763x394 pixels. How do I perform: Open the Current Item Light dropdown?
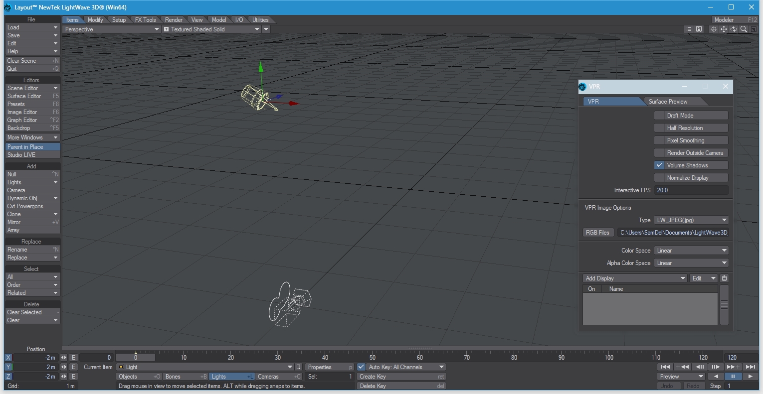point(205,367)
